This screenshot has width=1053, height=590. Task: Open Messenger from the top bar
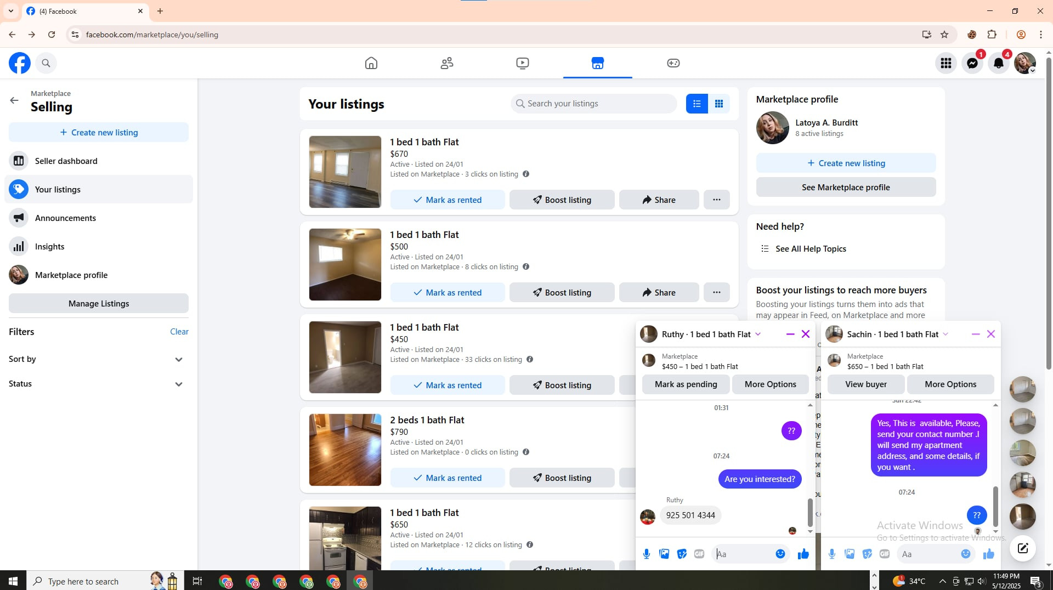pyautogui.click(x=972, y=63)
